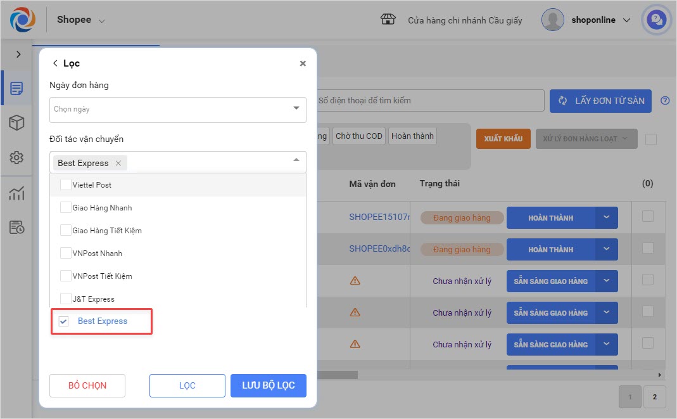
Task: Click the help question mark icon
Action: coord(665,101)
